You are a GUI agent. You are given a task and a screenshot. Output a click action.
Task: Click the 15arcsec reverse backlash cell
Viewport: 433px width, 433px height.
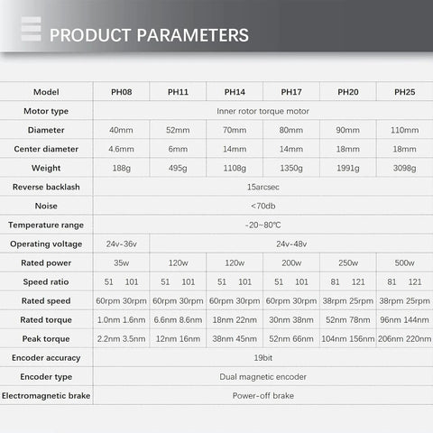tap(263, 187)
